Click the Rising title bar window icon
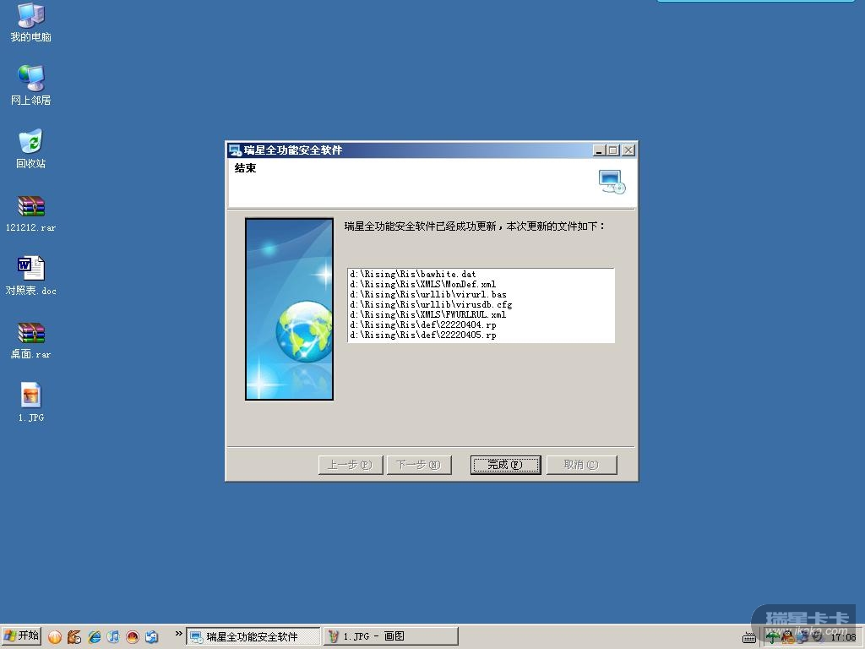The width and height of the screenshot is (865, 649). click(235, 150)
